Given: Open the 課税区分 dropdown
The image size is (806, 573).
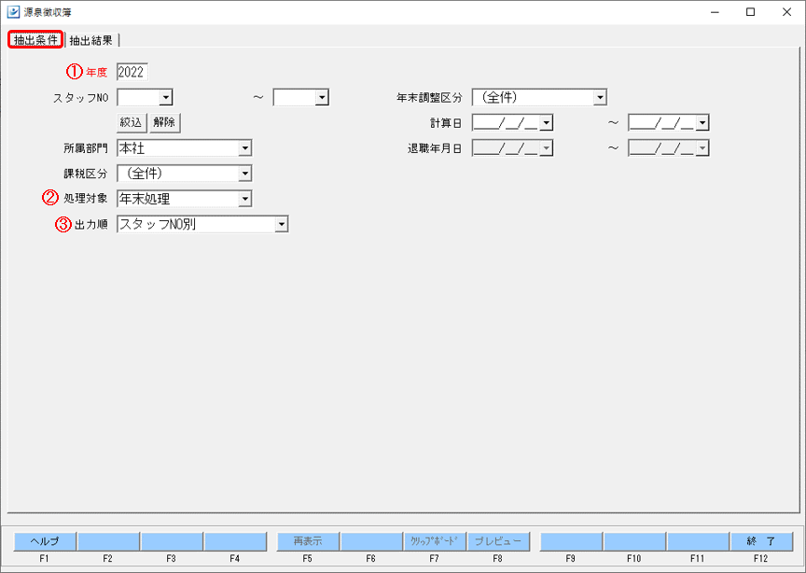Looking at the screenshot, I should coord(245,174).
